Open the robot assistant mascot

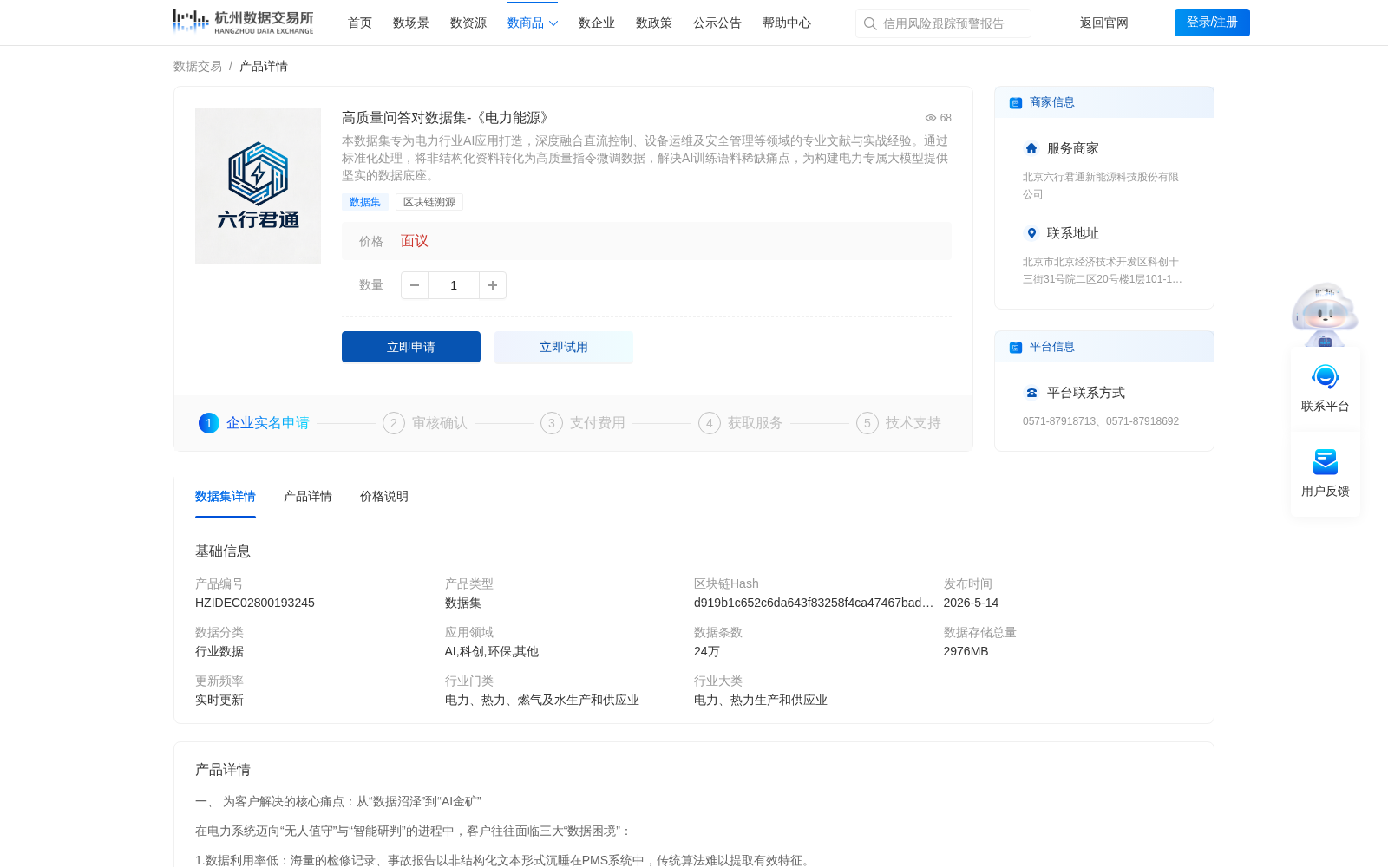pyautogui.click(x=1325, y=315)
